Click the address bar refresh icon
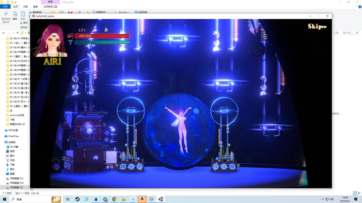This screenshot has width=362, height=203. 337,33
